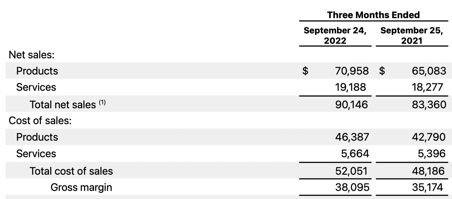
Task: Select the 38,095 gross margin value
Action: [x=352, y=187]
